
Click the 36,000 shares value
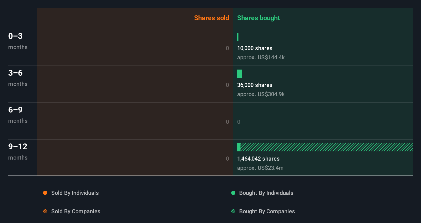pyautogui.click(x=255, y=85)
